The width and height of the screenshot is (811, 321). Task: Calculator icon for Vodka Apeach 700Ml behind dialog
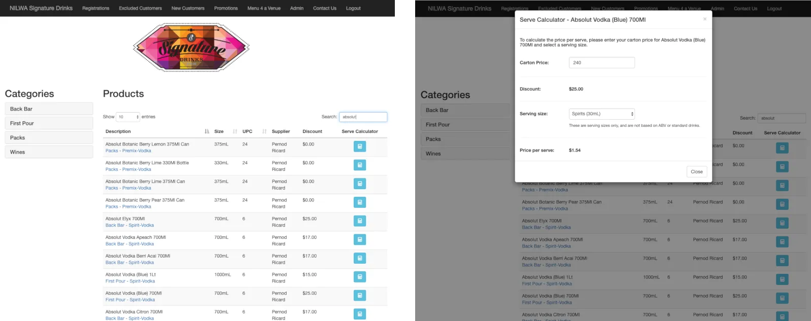pyautogui.click(x=782, y=242)
